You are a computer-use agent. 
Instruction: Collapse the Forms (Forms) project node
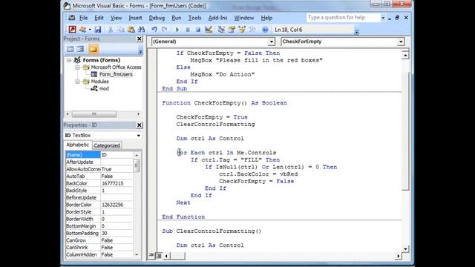pos(69,60)
